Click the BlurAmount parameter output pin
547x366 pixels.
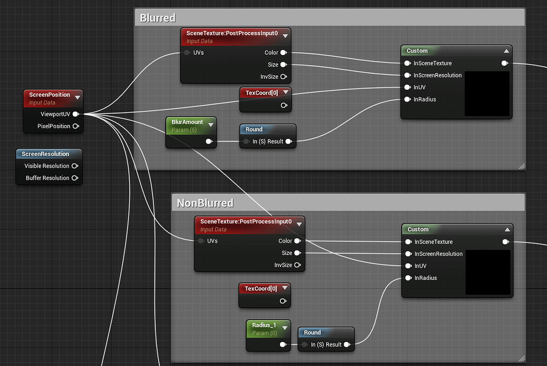[208, 141]
